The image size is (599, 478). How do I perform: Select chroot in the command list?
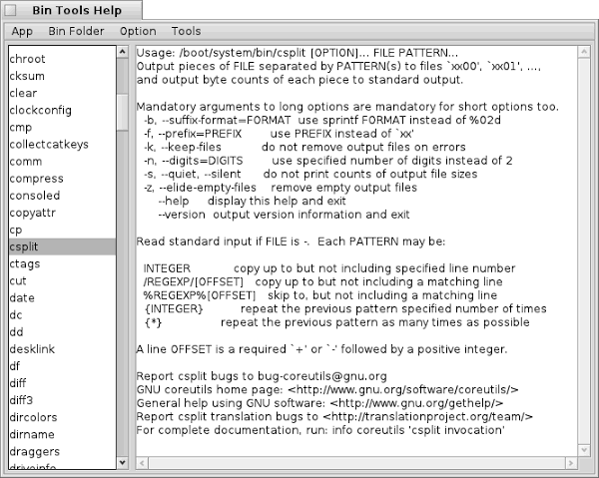click(27, 59)
